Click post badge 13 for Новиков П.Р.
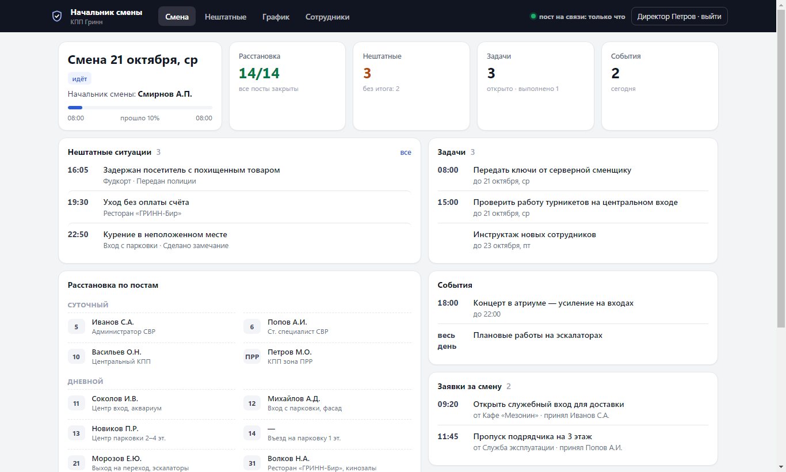 (77, 433)
